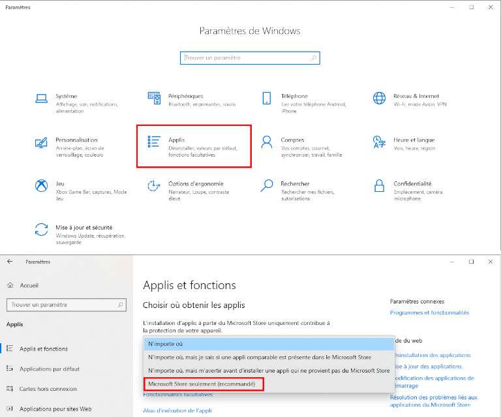Go to Accueil in the sidebar

[29, 285]
